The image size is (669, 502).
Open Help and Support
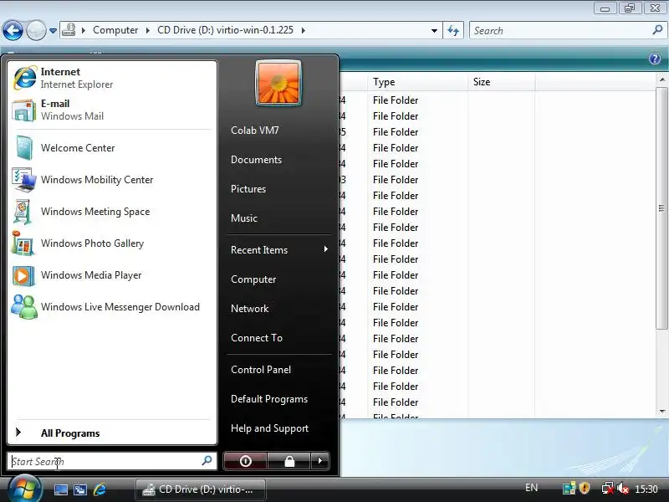coord(269,428)
